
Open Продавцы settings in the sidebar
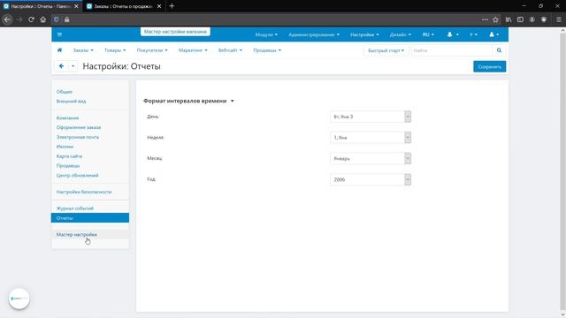coord(68,165)
